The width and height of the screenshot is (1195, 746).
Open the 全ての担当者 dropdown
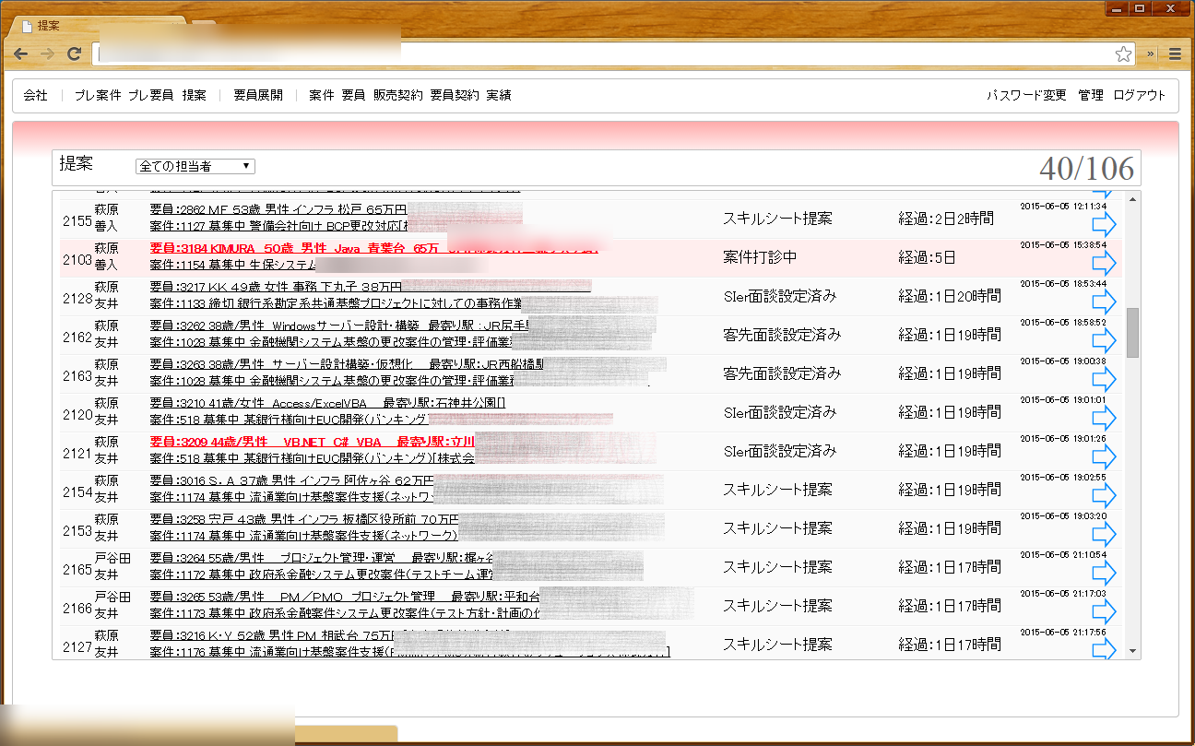[x=194, y=166]
